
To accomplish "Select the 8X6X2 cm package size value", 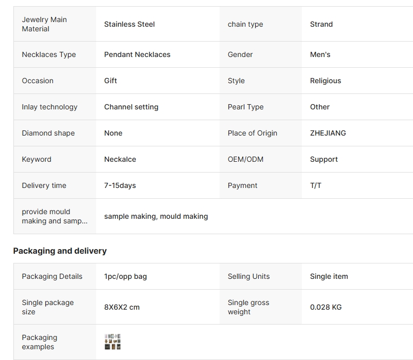I will (x=122, y=307).
